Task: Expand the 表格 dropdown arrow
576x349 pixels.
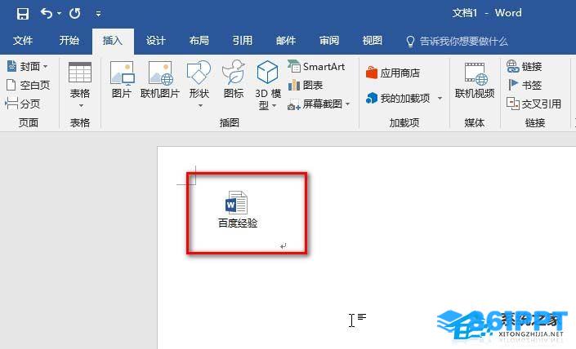Action: [80, 106]
